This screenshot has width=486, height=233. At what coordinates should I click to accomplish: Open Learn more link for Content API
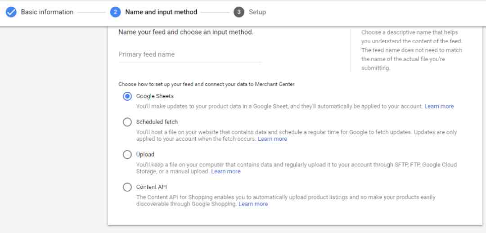[x=253, y=204]
